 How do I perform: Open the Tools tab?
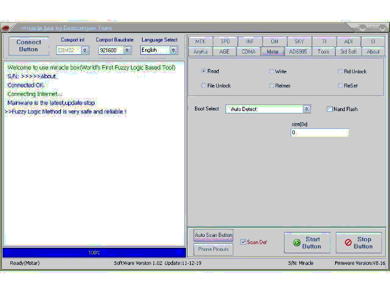pos(324,51)
